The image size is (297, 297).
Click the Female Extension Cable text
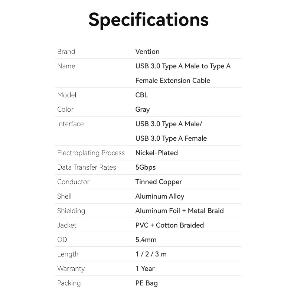pos(173,81)
